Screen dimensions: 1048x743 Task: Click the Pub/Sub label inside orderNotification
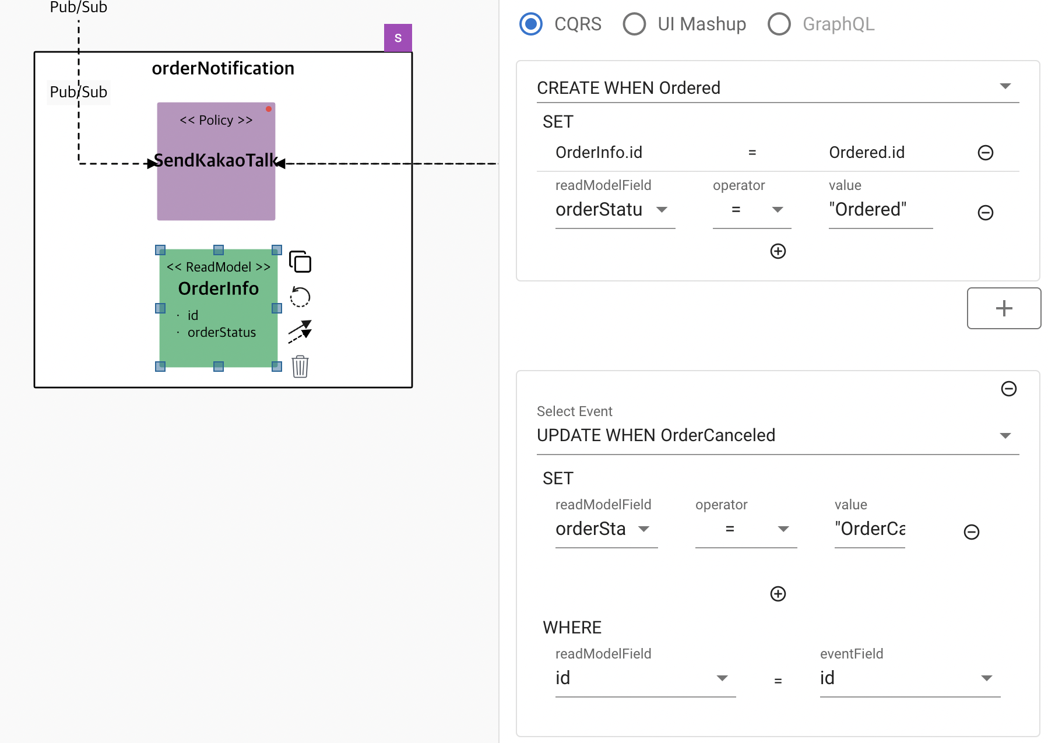79,92
